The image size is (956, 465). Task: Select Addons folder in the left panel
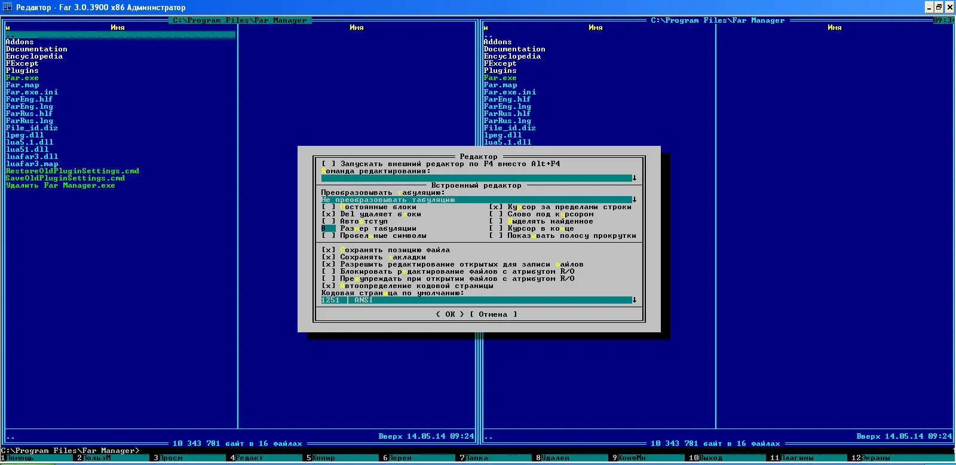[x=20, y=42]
